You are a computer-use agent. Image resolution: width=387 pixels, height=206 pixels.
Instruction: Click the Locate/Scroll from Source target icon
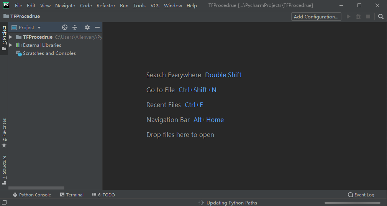click(x=65, y=27)
